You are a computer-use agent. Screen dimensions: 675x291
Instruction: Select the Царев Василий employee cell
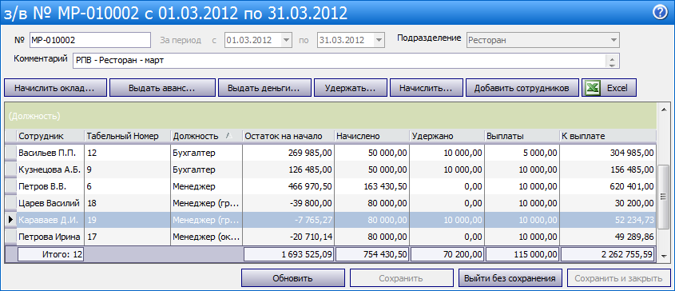[50, 203]
